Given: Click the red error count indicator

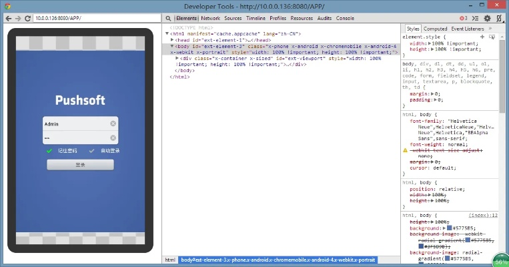Looking at the screenshot, I should pos(463,18).
